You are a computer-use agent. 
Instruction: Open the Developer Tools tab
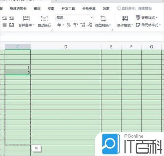click(68, 9)
